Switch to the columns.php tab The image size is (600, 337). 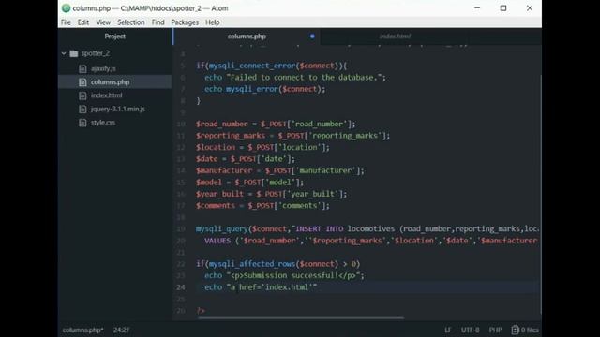click(x=247, y=37)
